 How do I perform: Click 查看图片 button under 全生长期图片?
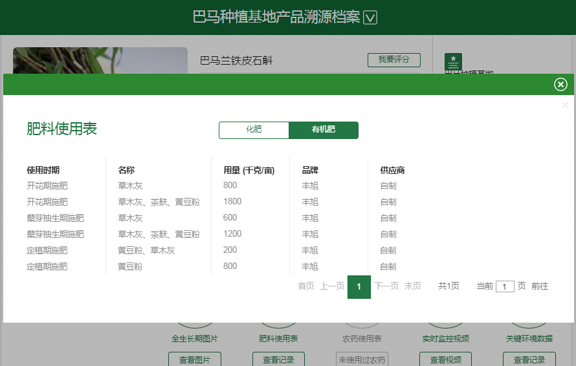pyautogui.click(x=194, y=360)
